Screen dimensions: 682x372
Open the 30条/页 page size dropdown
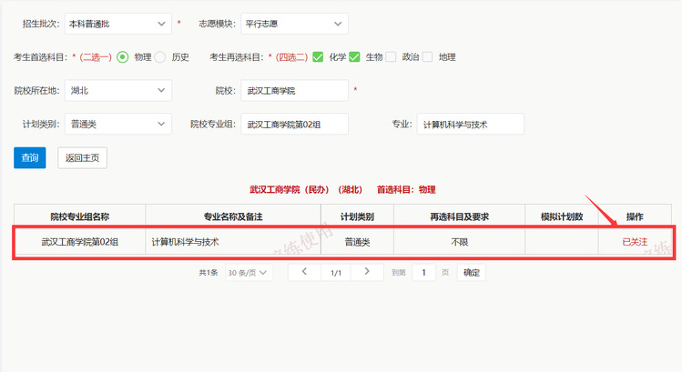click(249, 273)
